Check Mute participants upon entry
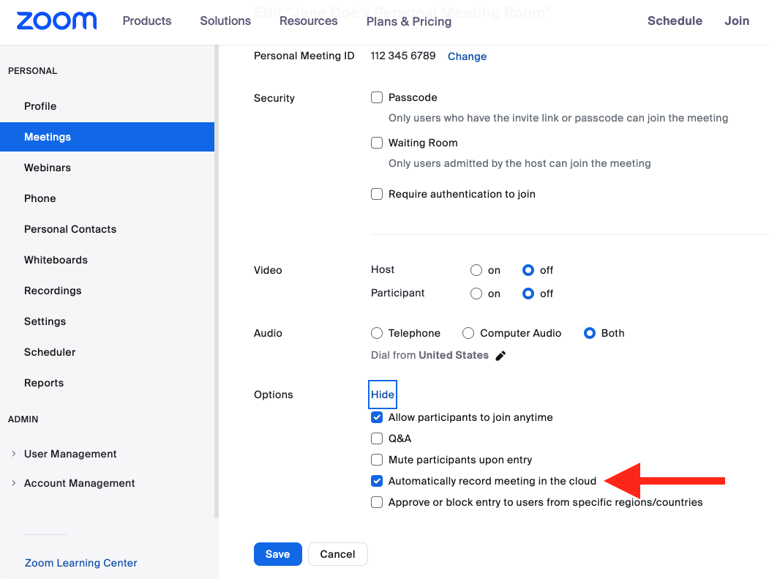This screenshot has width=769, height=579. coord(377,460)
